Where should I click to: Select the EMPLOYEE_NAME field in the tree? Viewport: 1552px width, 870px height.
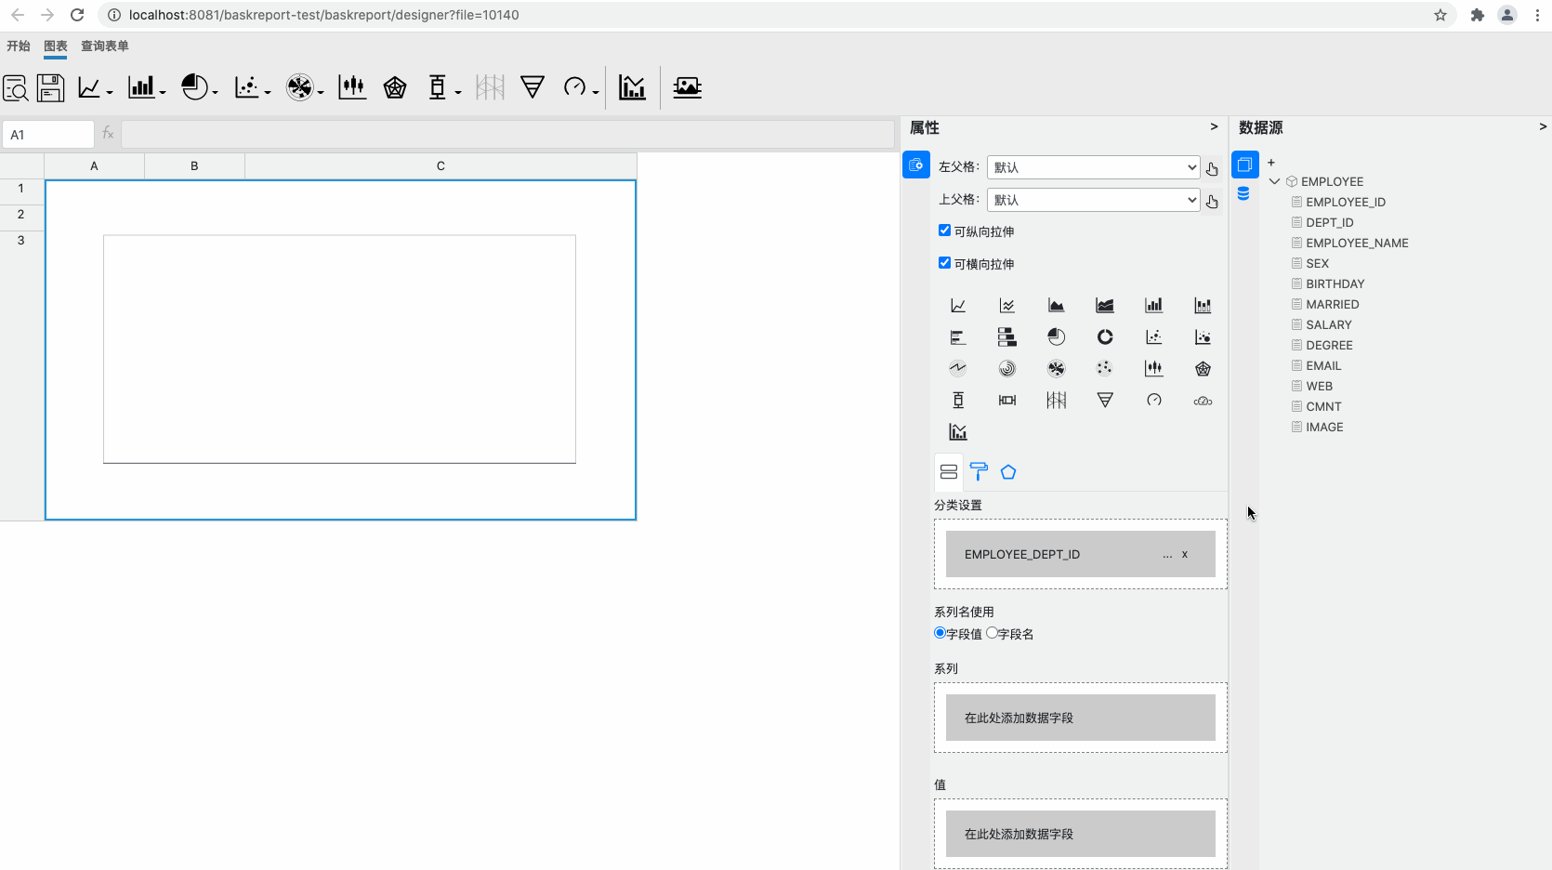point(1357,243)
